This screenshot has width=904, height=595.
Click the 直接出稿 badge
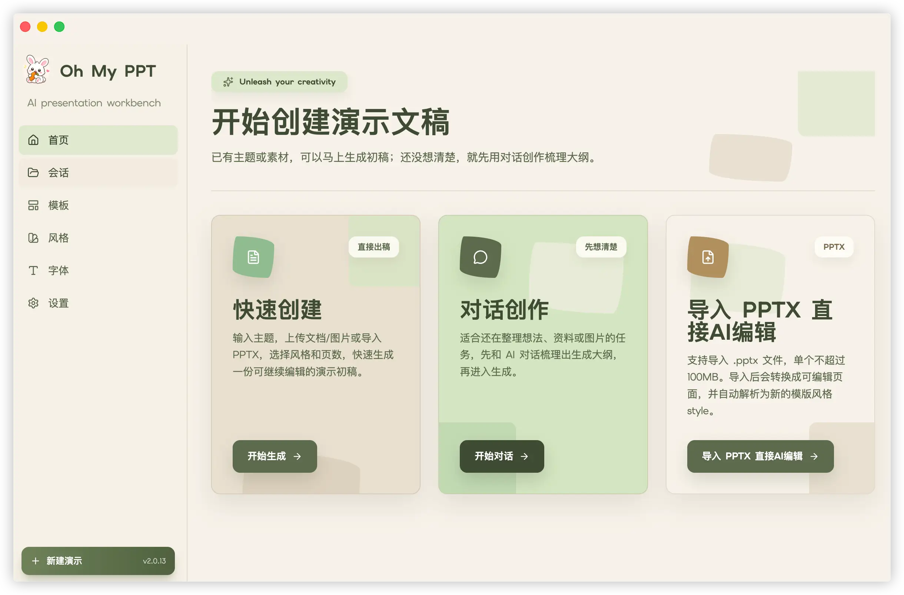pyautogui.click(x=374, y=247)
